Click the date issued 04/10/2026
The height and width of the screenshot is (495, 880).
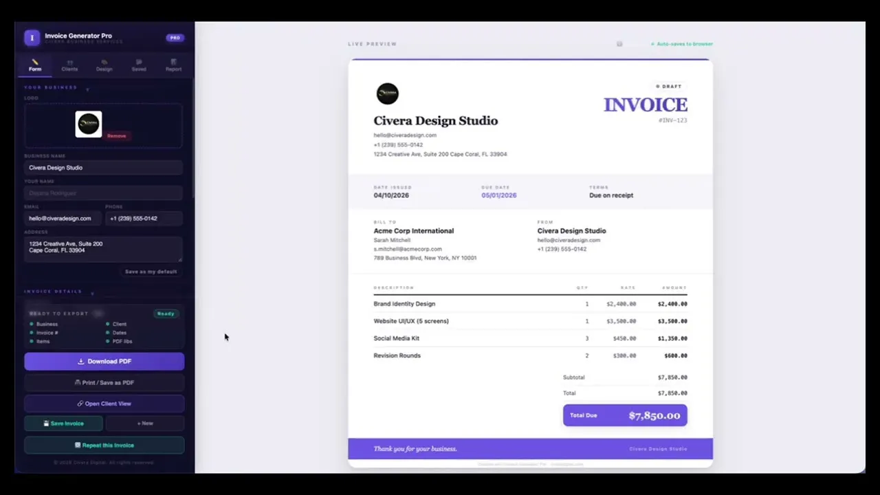391,195
